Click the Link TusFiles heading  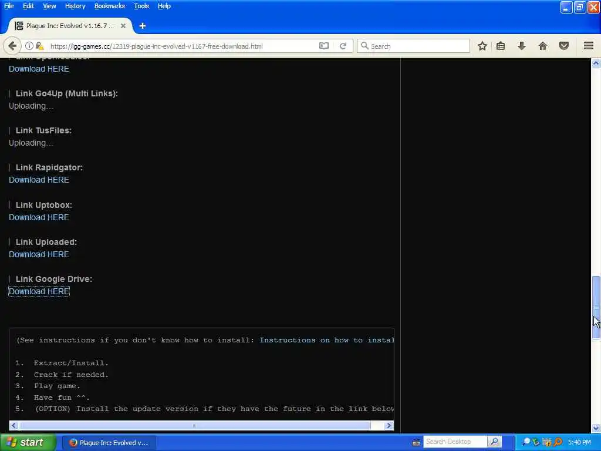(x=43, y=130)
